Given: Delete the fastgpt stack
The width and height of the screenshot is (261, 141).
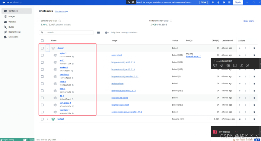Looking at the screenshot, I should point(254,119).
